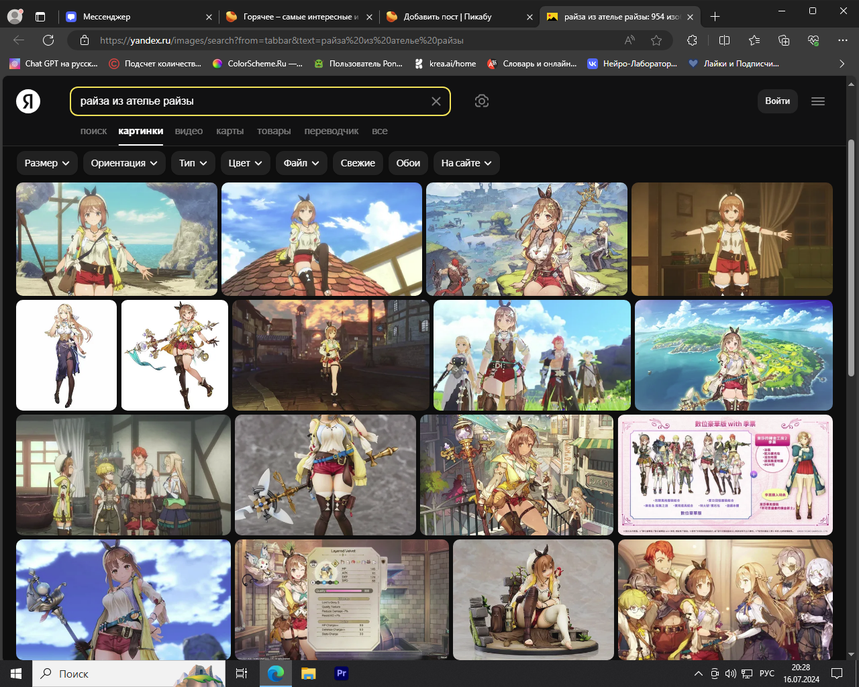Open the Yandex logo home page

[x=28, y=101]
